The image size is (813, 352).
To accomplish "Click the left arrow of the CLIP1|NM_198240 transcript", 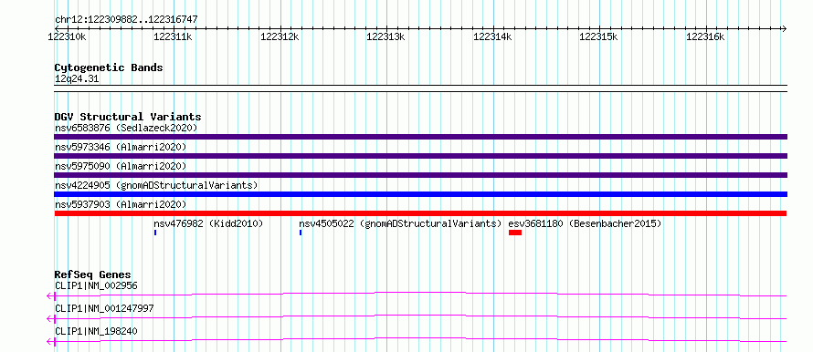I will 50,342.
